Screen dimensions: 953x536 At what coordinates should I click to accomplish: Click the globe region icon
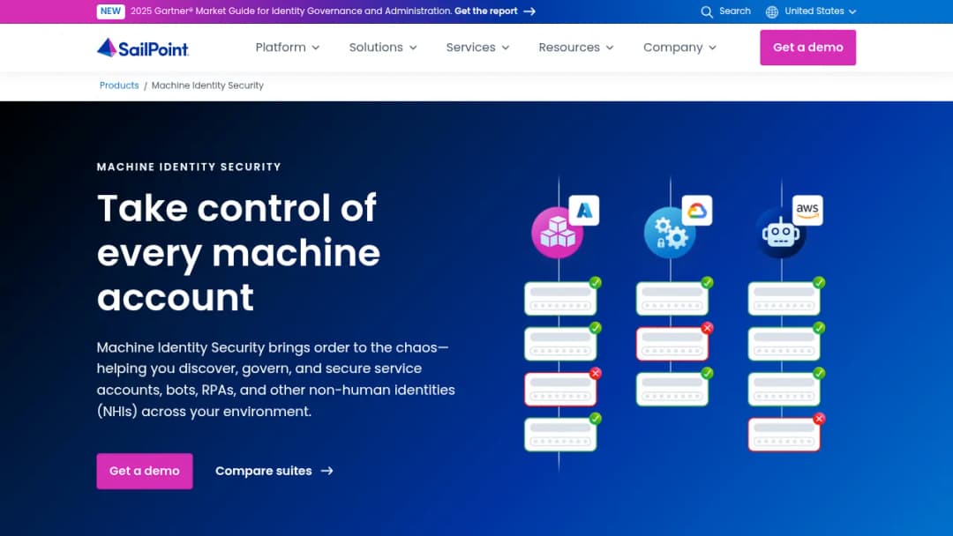click(x=772, y=11)
